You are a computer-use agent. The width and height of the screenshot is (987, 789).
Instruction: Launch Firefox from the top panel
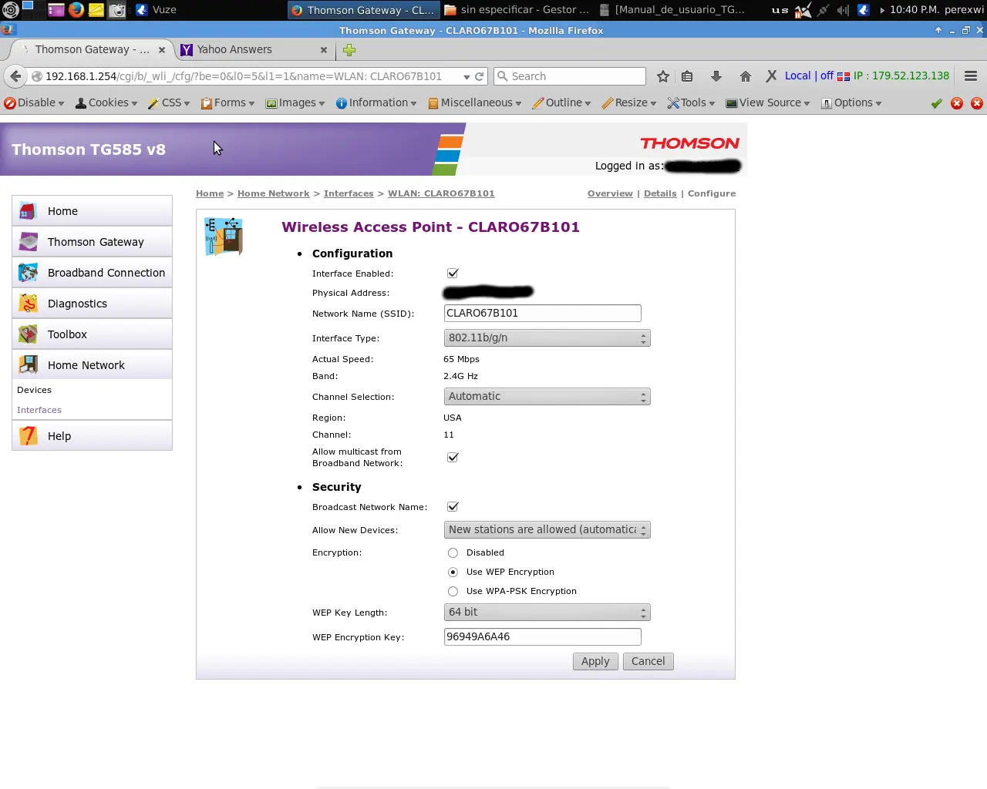click(76, 10)
